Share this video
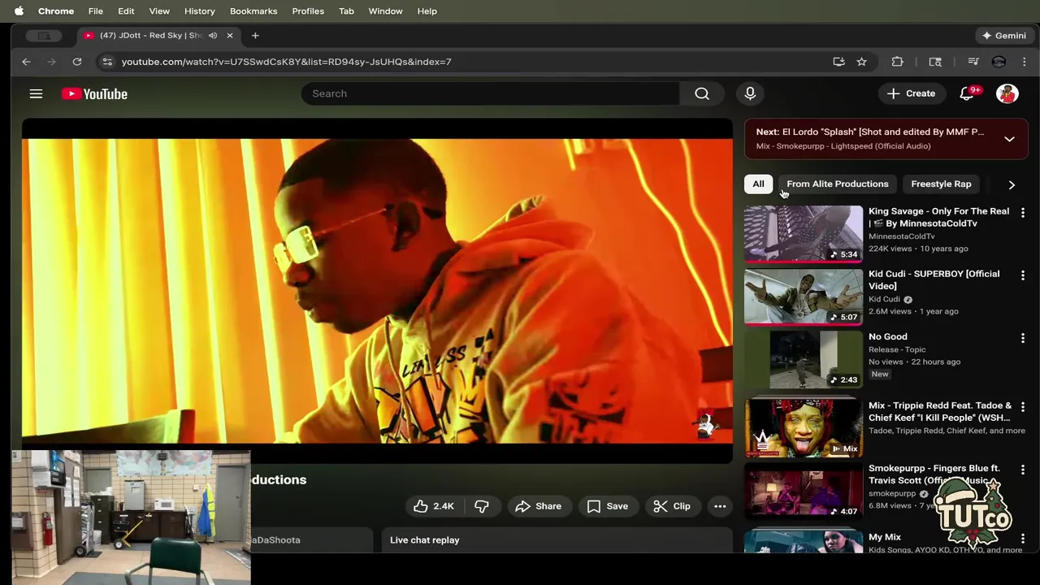The image size is (1040, 585). tap(538, 506)
